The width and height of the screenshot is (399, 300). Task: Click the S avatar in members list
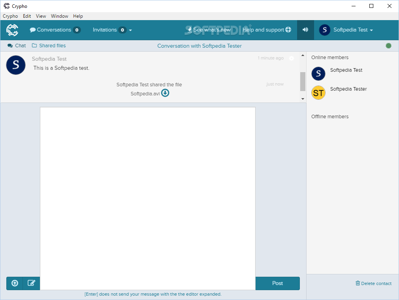click(x=318, y=74)
